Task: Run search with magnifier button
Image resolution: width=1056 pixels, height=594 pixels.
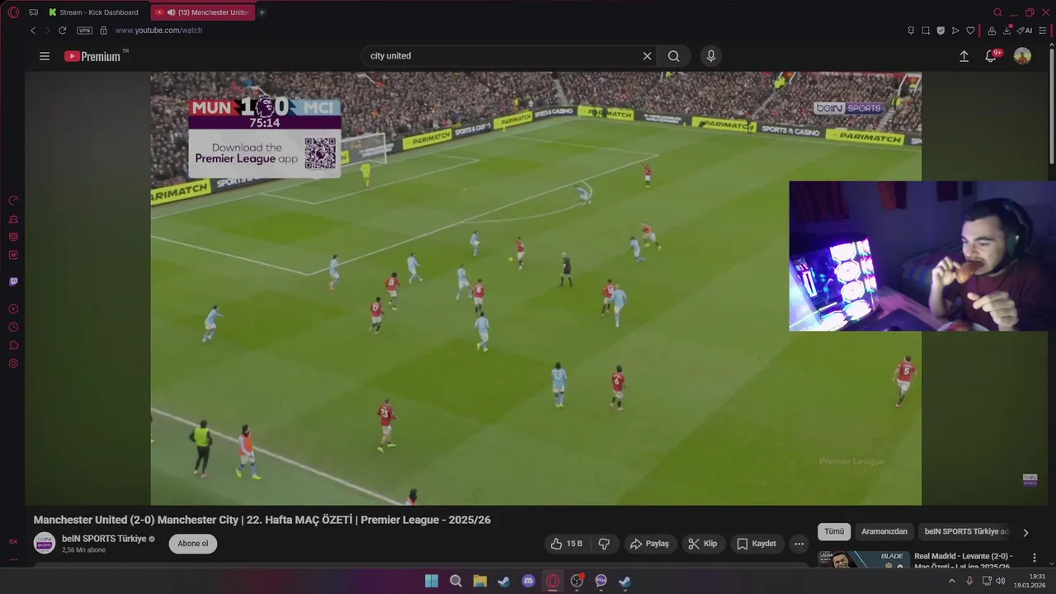Action: [674, 56]
